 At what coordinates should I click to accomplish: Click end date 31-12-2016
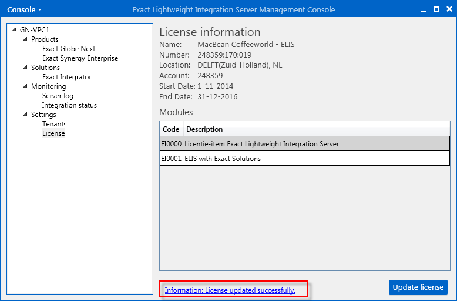click(217, 97)
